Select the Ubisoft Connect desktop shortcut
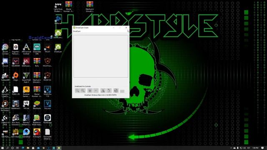This screenshot has width=267, height=150. [x=5, y=49]
